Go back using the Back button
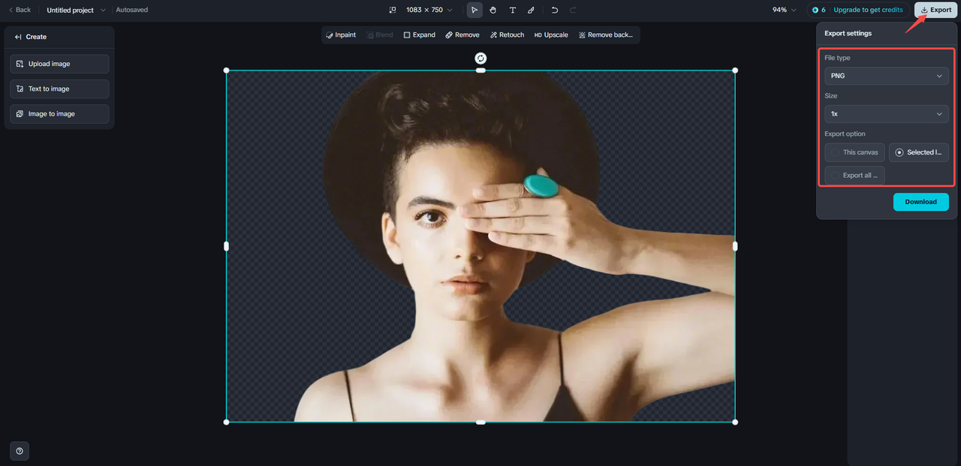Image resolution: width=961 pixels, height=466 pixels. tap(20, 10)
